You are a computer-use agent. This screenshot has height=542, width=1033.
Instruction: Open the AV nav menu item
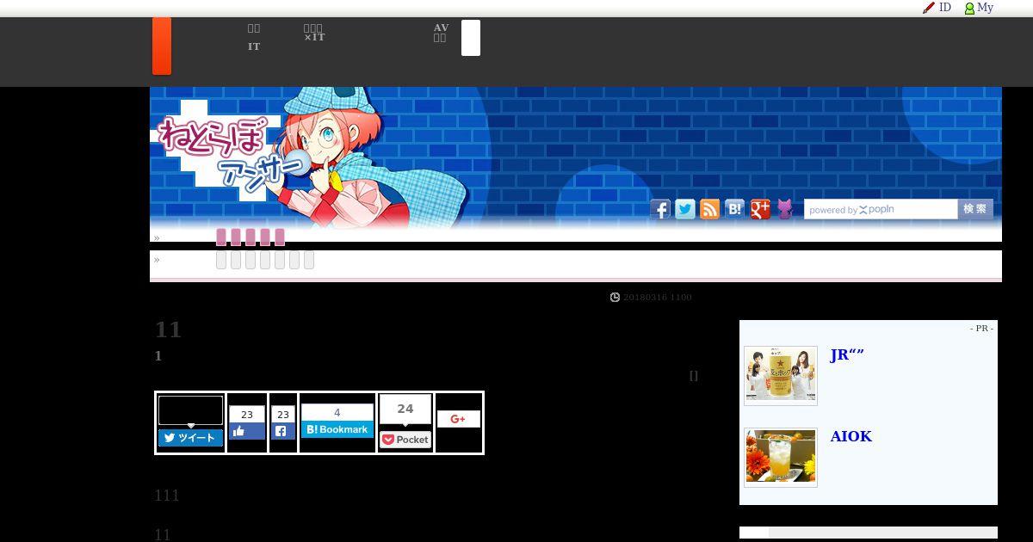(441, 28)
